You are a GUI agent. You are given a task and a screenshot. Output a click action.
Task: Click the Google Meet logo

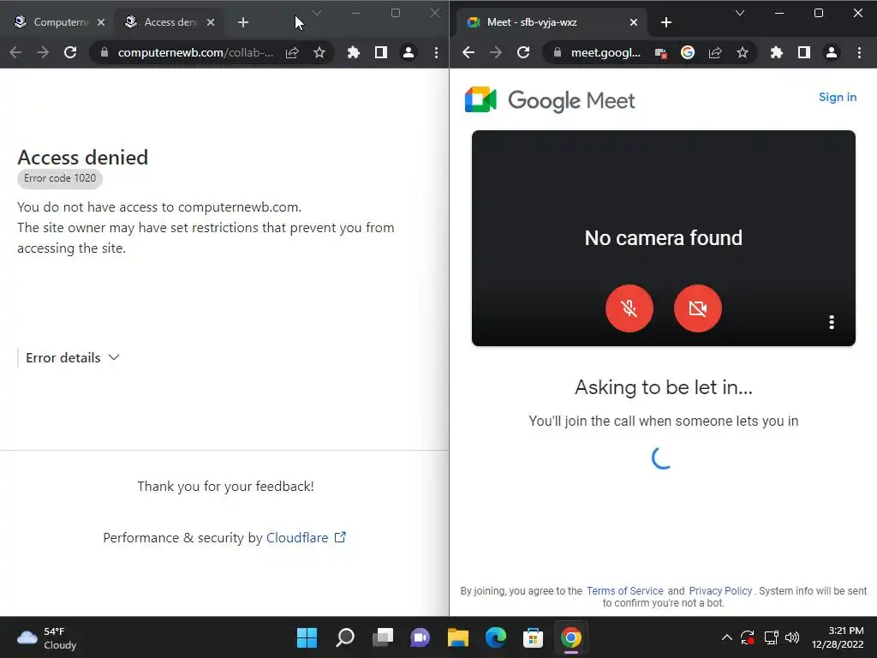click(550, 100)
